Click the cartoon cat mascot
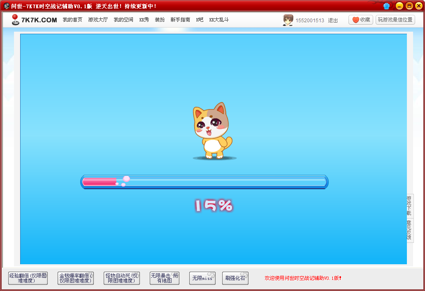Viewport: 425px width, 291px height. coord(213,131)
